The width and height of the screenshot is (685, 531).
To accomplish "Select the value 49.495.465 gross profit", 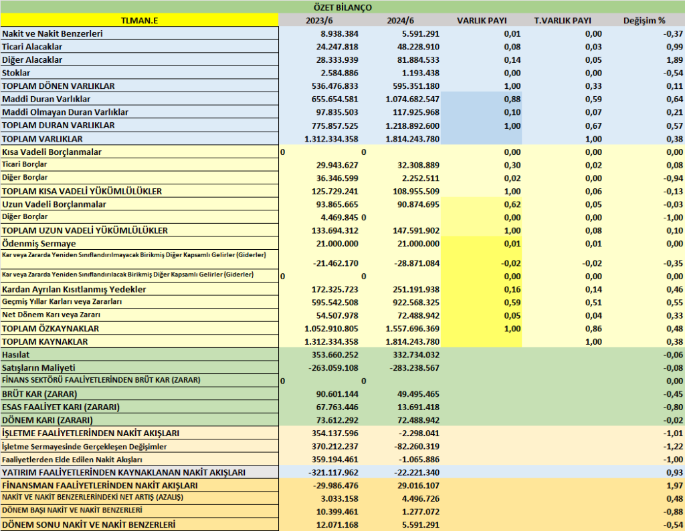I will [417, 395].
